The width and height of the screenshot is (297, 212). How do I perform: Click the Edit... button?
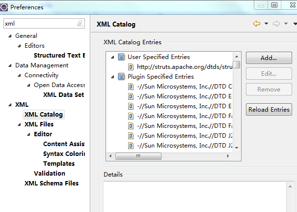pyautogui.click(x=269, y=73)
